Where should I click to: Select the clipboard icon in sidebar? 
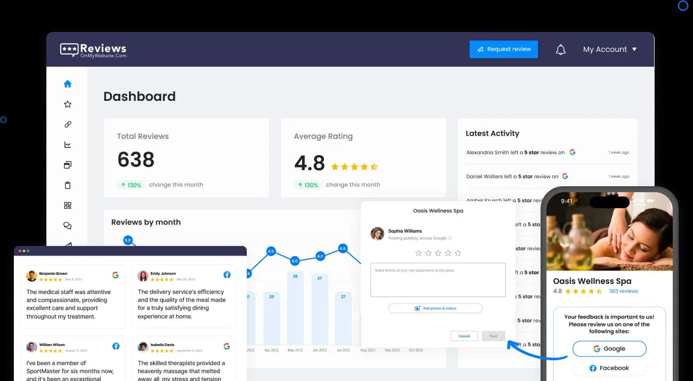click(x=68, y=185)
